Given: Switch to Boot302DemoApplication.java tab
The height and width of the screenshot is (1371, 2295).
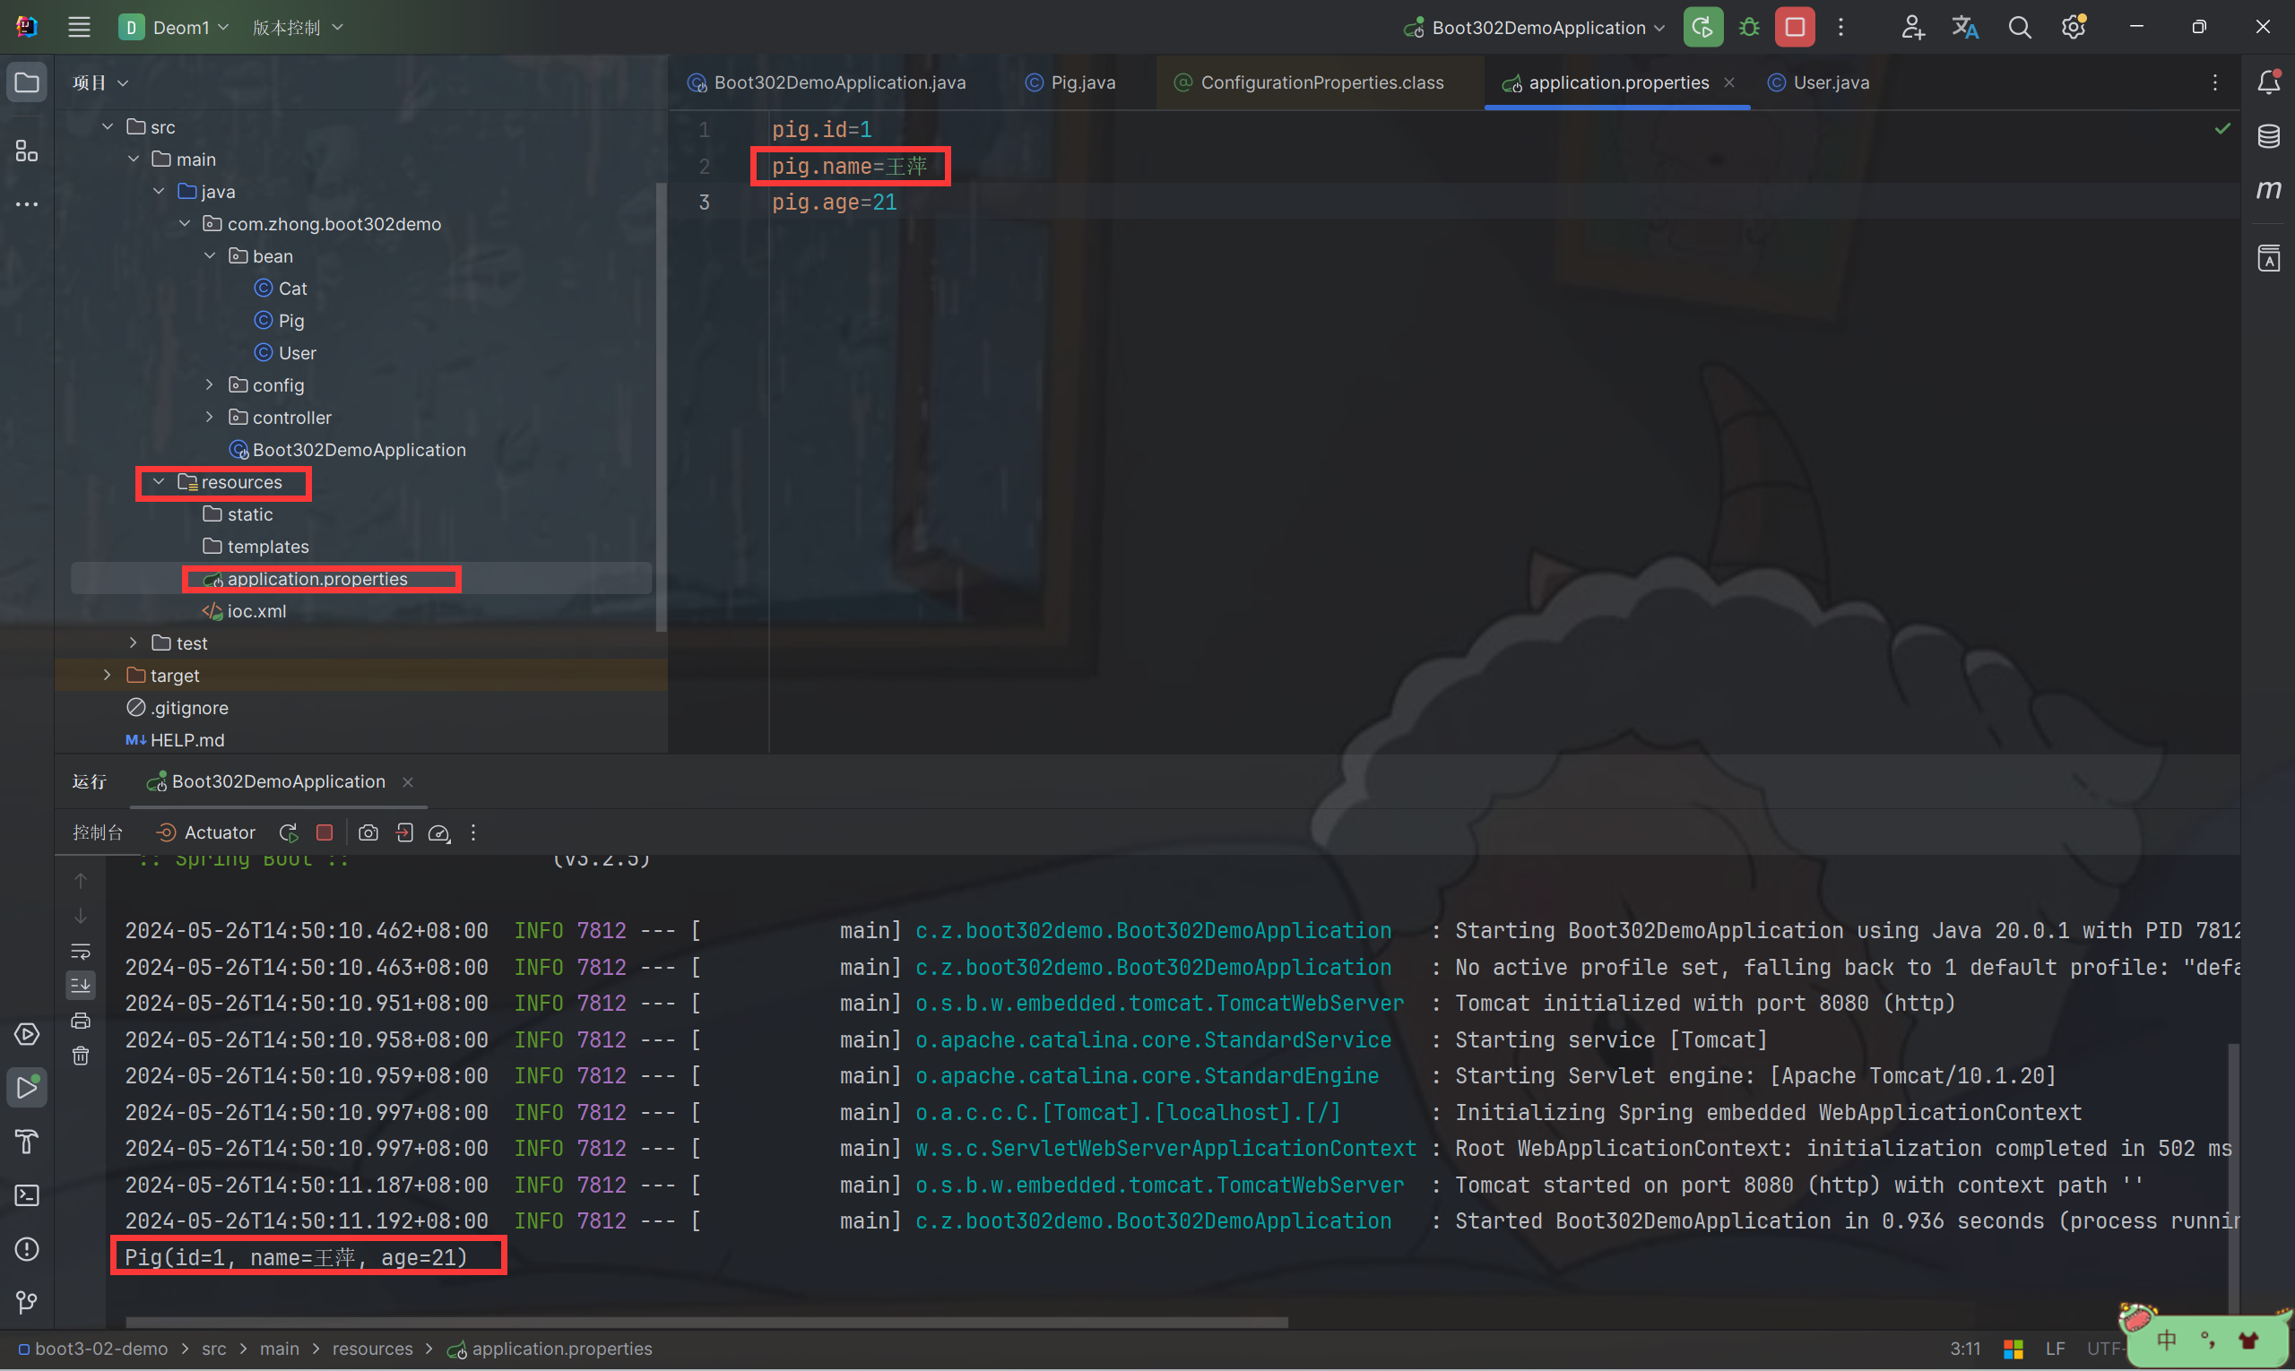Looking at the screenshot, I should (827, 82).
